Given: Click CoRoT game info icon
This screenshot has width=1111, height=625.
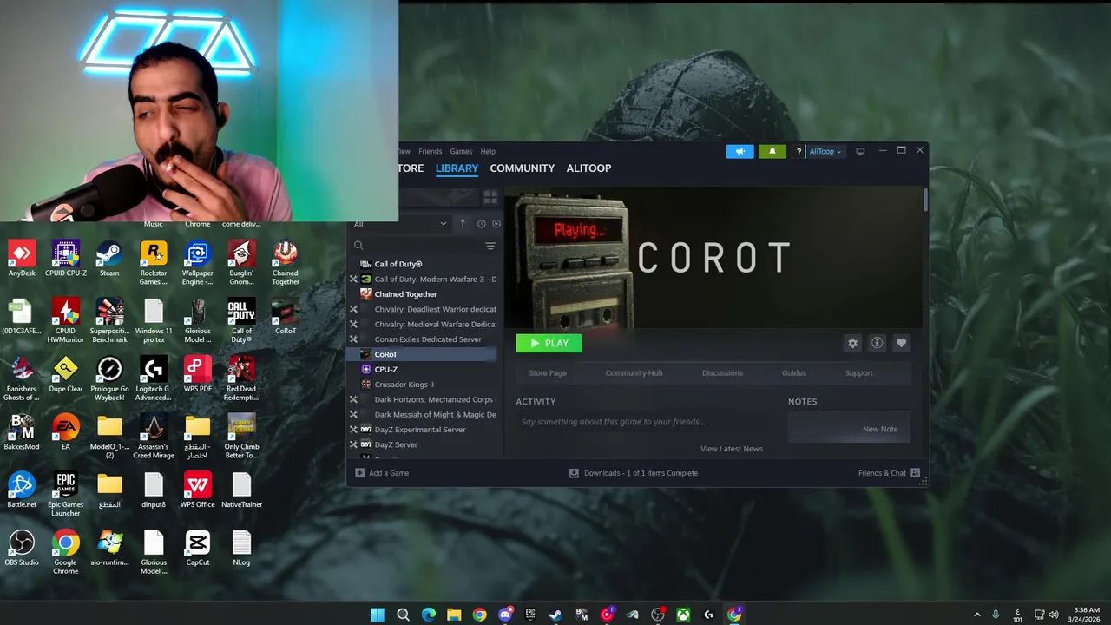Looking at the screenshot, I should [877, 343].
